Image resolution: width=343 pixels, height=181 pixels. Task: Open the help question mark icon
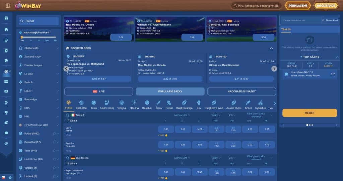tap(10, 178)
